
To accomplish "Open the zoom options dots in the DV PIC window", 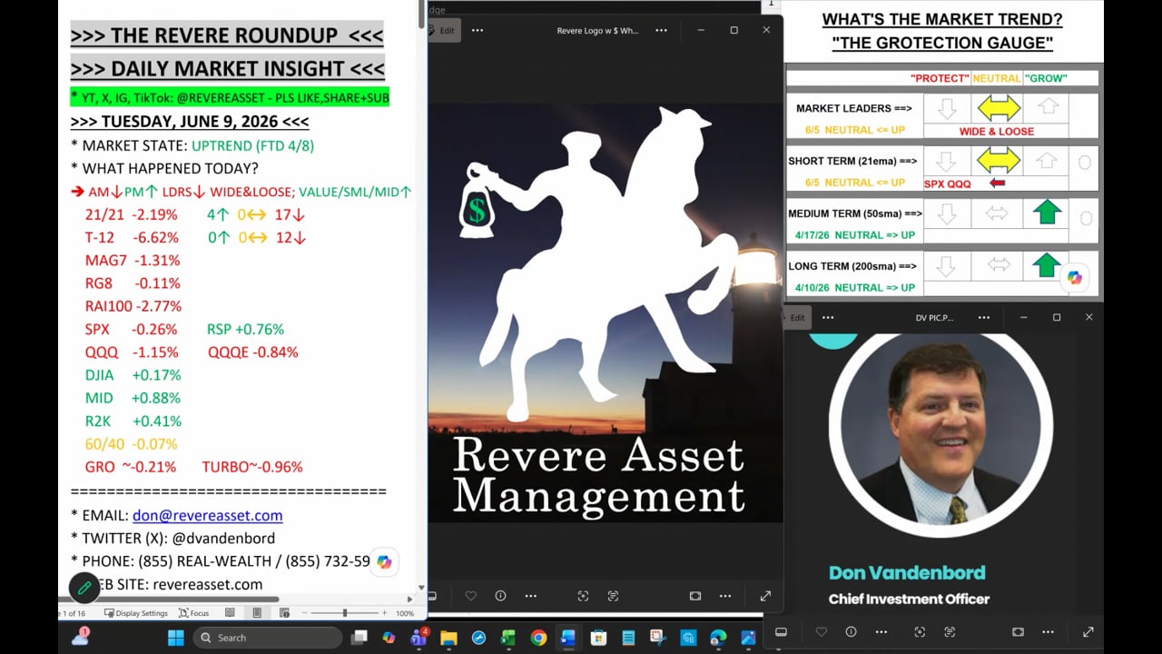I will coord(1049,631).
